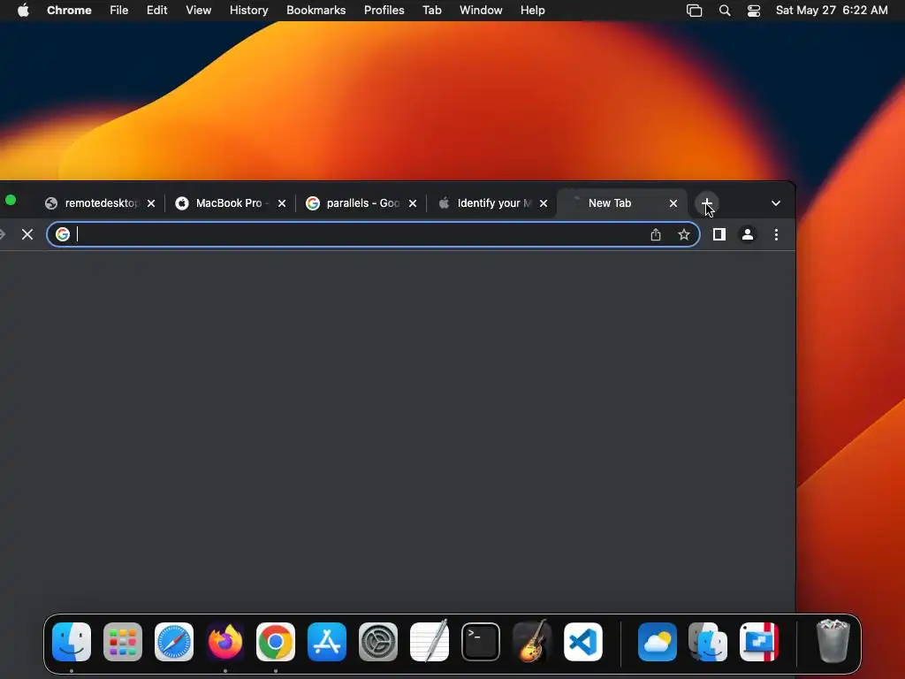Open System Settings from the Dock

(378, 642)
